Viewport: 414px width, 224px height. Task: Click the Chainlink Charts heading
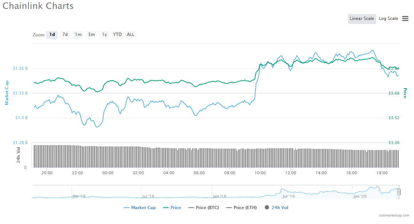(x=38, y=6)
